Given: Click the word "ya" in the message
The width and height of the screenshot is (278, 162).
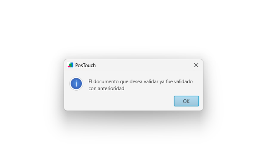Looking at the screenshot, I should 162,82.
